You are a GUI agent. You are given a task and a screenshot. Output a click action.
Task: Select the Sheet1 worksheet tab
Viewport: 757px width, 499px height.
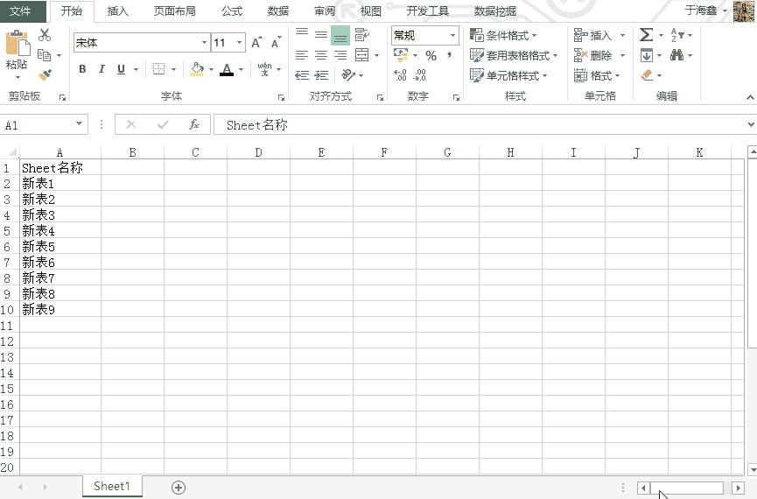click(112, 487)
